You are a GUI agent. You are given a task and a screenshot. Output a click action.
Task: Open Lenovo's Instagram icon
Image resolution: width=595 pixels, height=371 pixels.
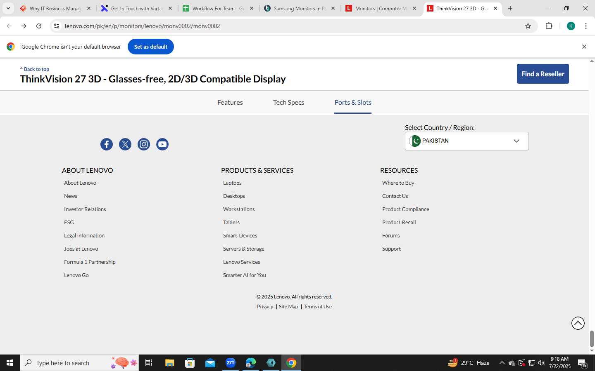pyautogui.click(x=144, y=144)
